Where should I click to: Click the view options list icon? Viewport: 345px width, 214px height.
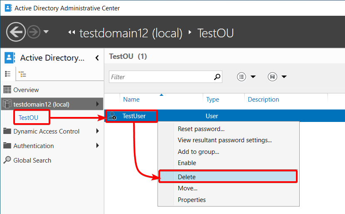(x=241, y=77)
